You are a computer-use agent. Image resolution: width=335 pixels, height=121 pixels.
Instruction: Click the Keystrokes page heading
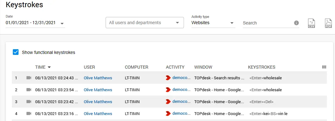pos(24,4)
